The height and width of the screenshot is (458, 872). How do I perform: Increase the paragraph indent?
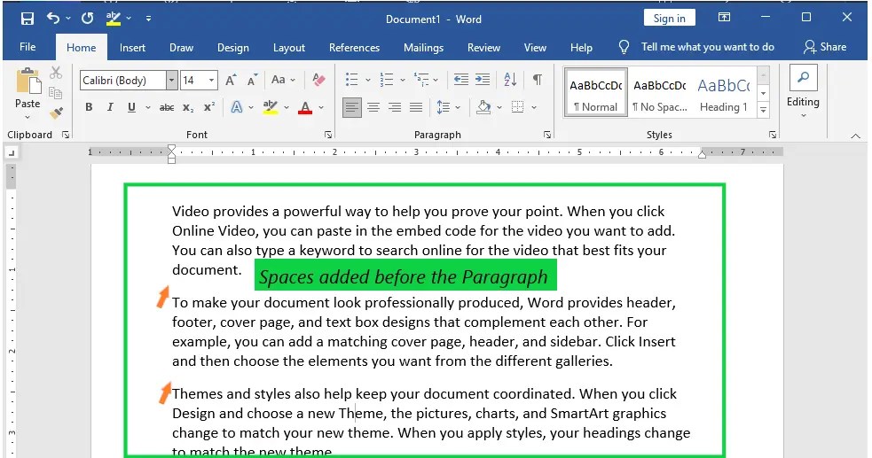483,80
